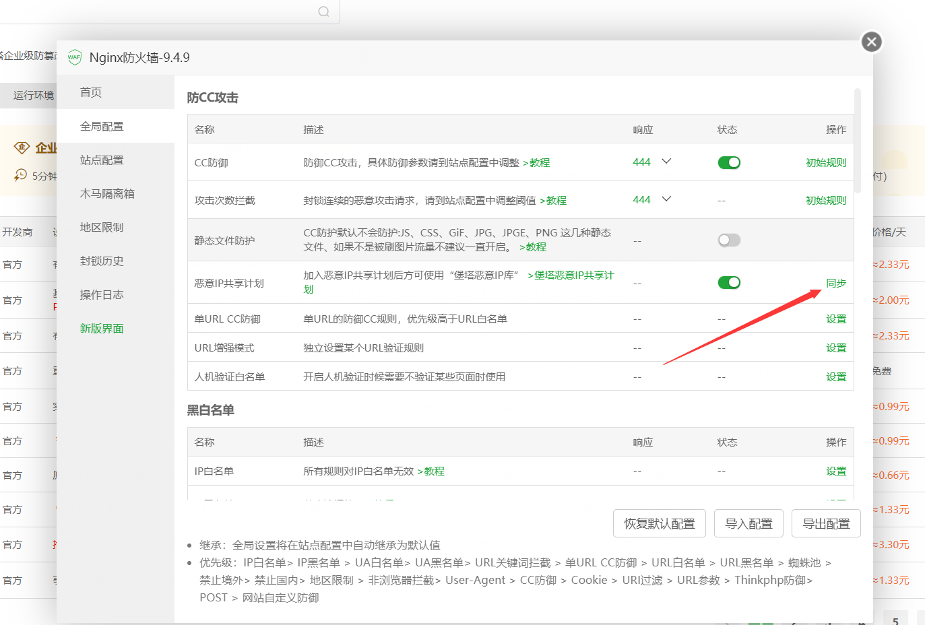Screen dimensions: 925x625
Task: Open 设置 for 人机验证白名单
Action: tap(836, 376)
